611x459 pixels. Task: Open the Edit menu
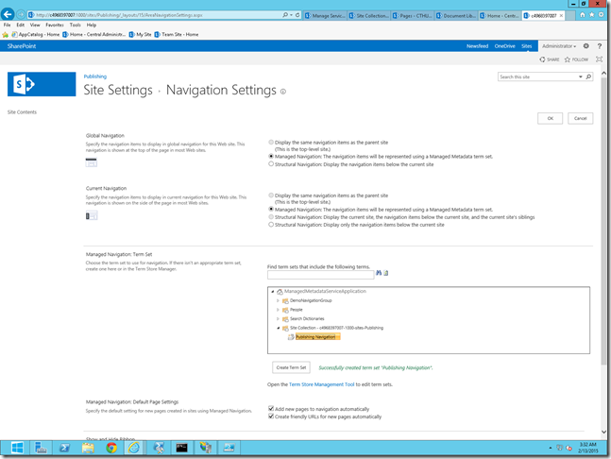point(20,25)
